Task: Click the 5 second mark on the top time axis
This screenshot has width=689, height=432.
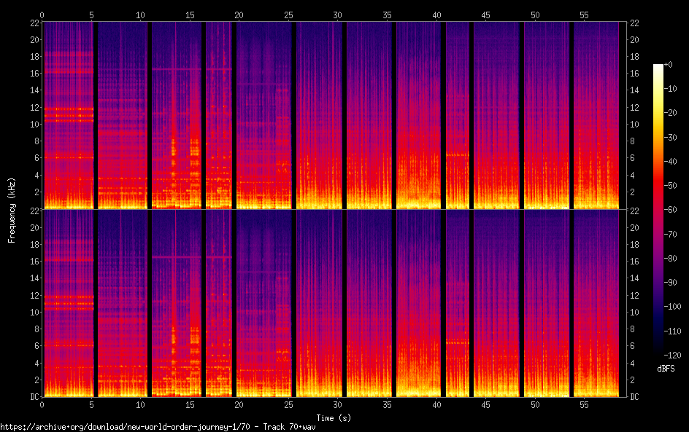Action: (x=91, y=15)
